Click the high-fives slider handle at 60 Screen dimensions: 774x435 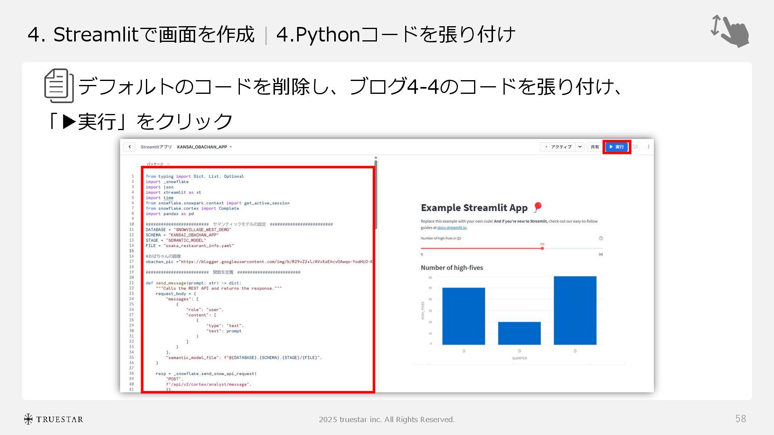(x=542, y=248)
